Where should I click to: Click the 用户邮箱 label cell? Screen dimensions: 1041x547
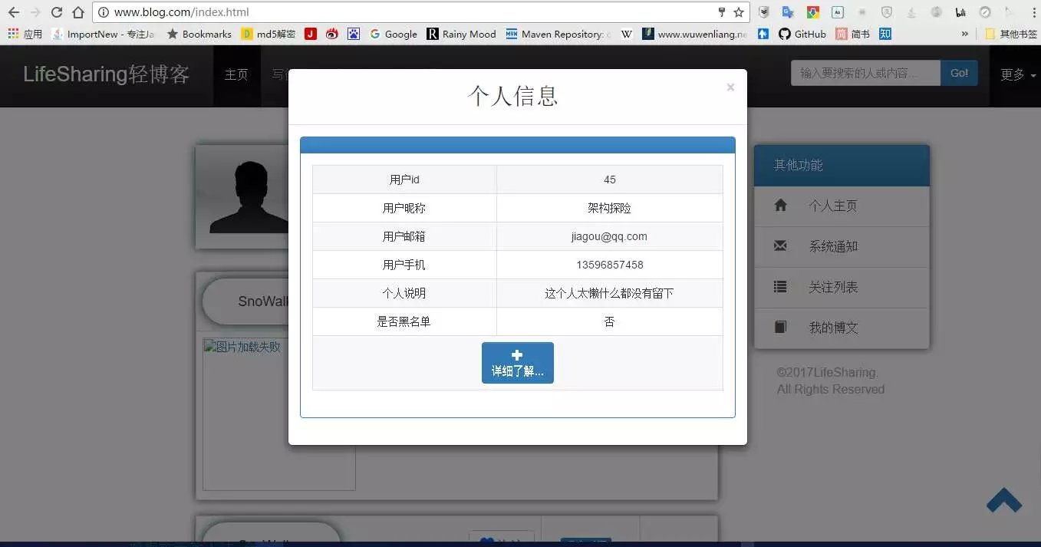pyautogui.click(x=404, y=236)
